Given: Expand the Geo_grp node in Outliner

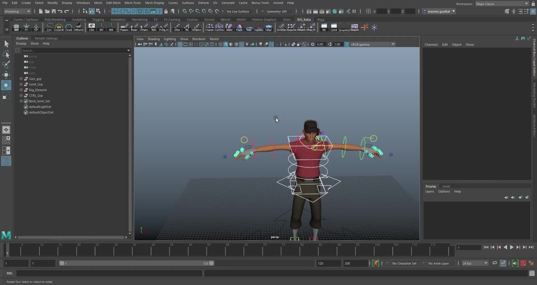Looking at the screenshot, I should point(21,79).
